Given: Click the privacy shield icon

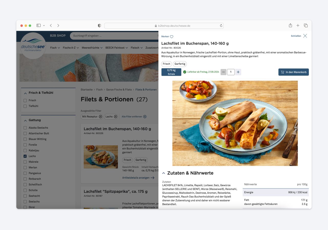Looking at the screenshot, I should (99, 26).
